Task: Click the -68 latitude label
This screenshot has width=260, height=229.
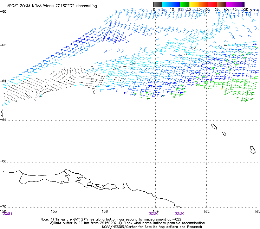Action: (3, 161)
